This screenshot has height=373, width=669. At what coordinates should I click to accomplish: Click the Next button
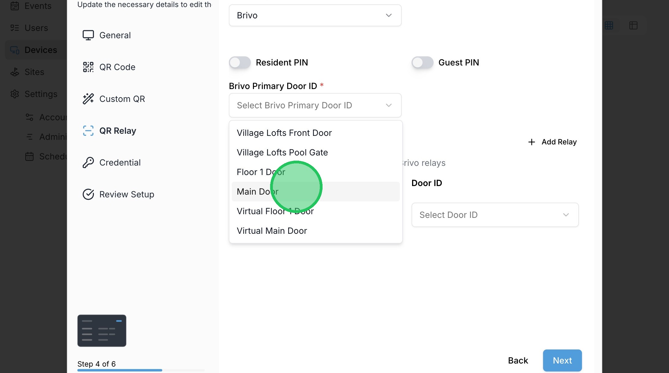click(562, 360)
